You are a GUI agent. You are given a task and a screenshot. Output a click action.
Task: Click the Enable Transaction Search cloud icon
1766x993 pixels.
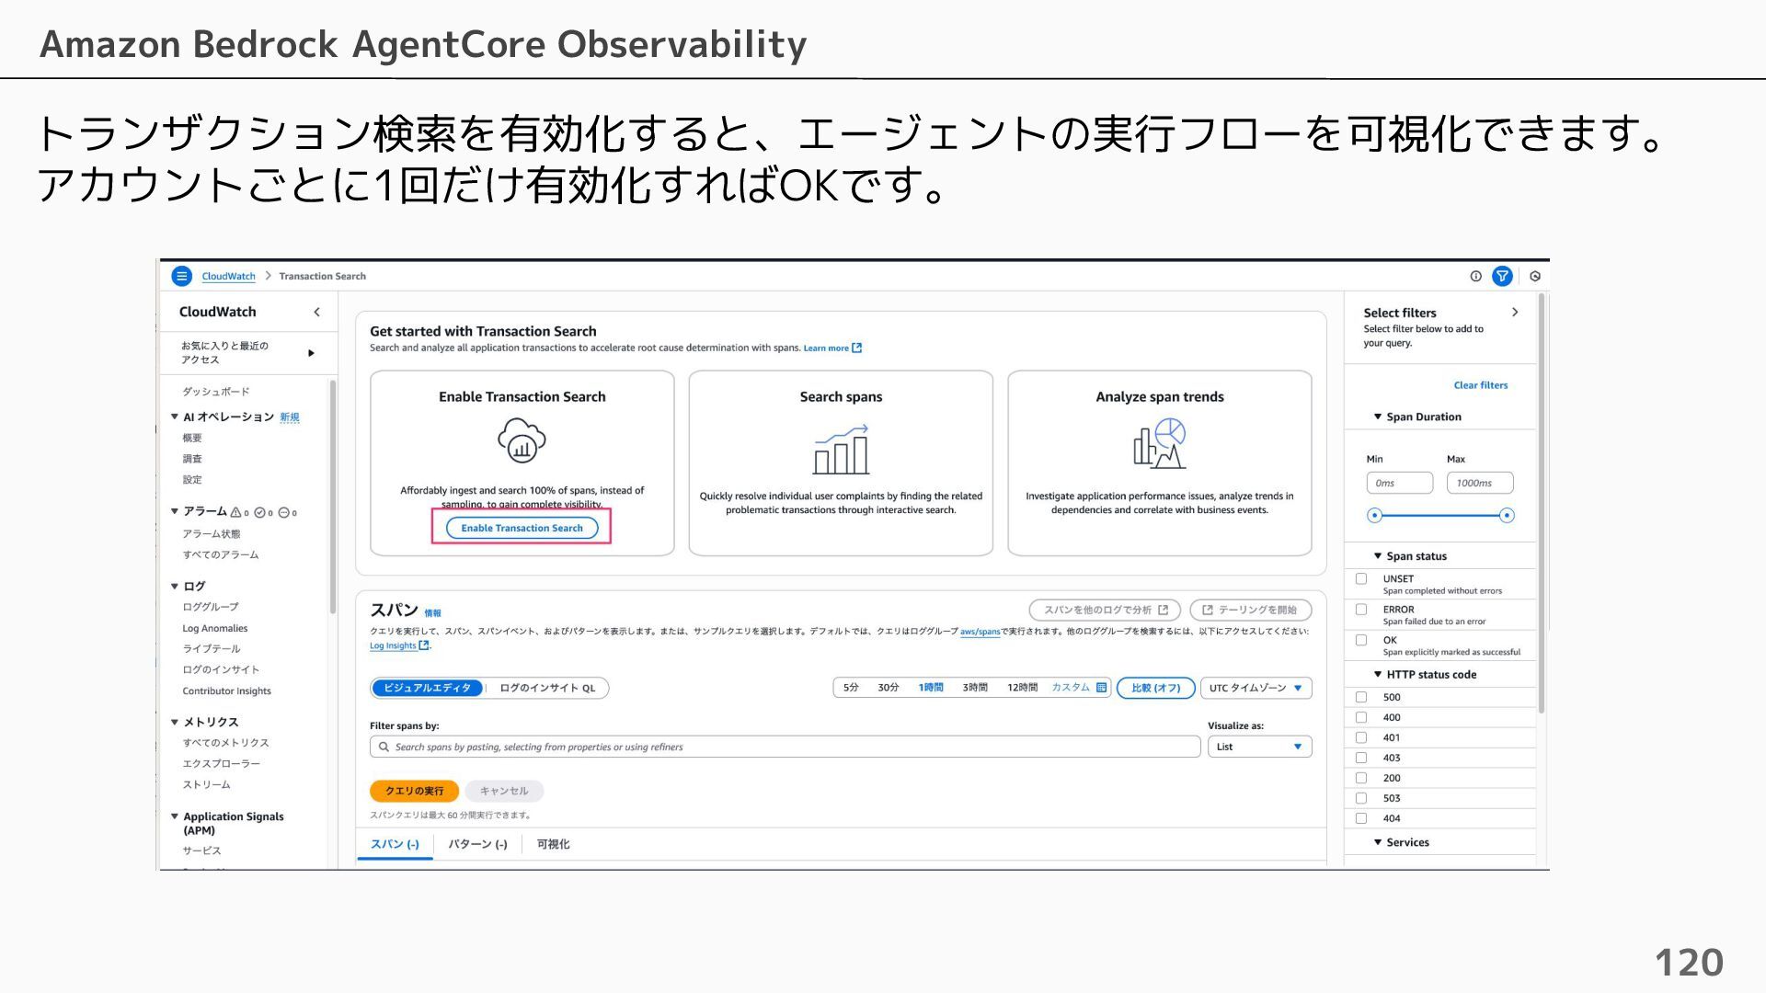tap(522, 440)
